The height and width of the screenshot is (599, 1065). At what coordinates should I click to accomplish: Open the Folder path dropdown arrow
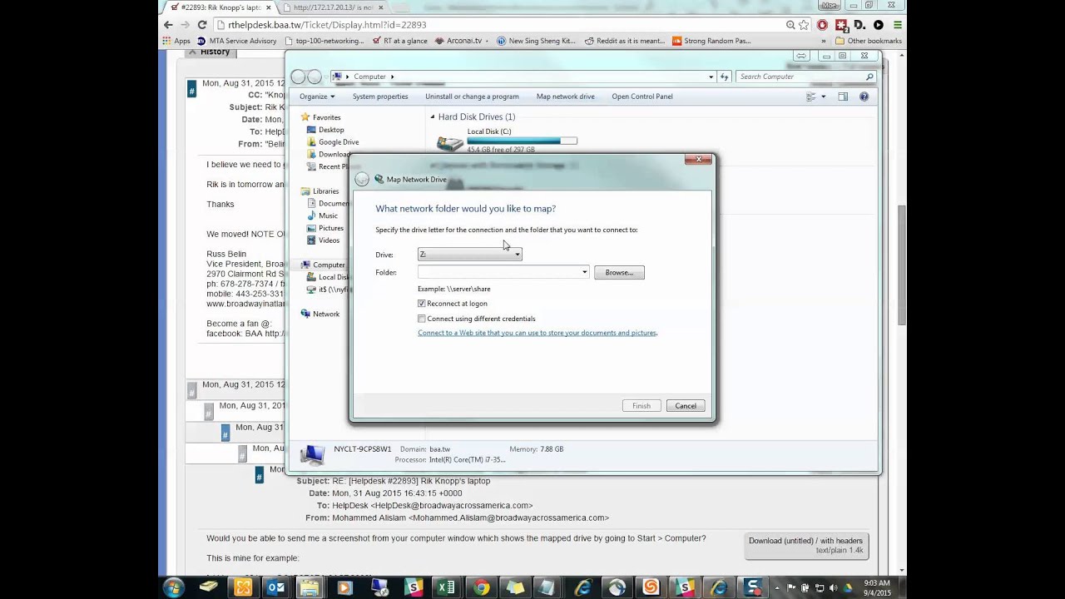584,272
